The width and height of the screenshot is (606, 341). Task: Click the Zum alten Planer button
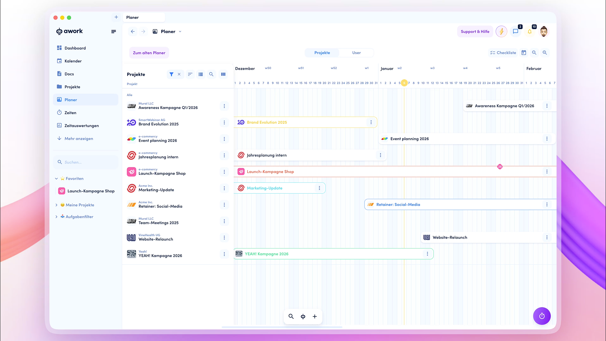tap(149, 52)
